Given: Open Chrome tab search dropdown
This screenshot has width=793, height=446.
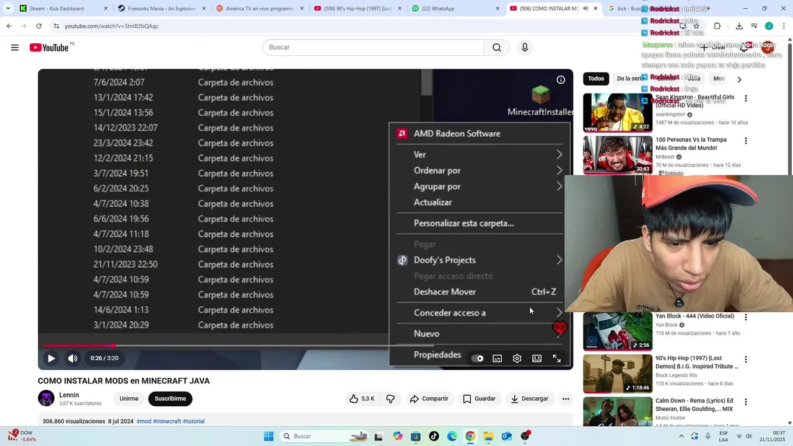Looking at the screenshot, I should click(8, 9).
